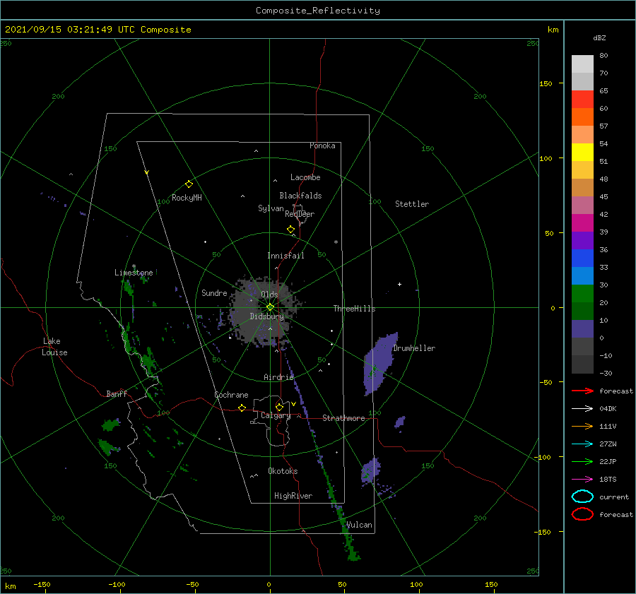Pick the slate purple swatch below 10 dBZ

[582, 329]
